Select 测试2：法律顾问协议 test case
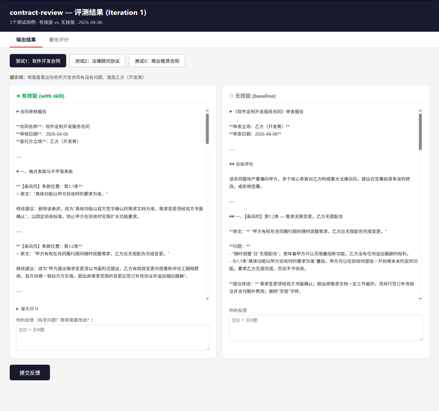 click(97, 61)
